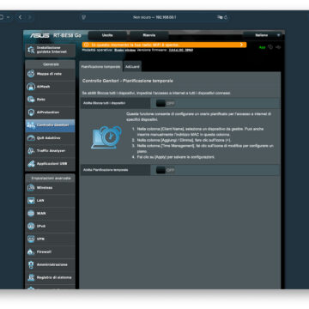The image size is (309, 309).
Task: Open the browser sidebar dropdown chevron
Action: (8, 17)
